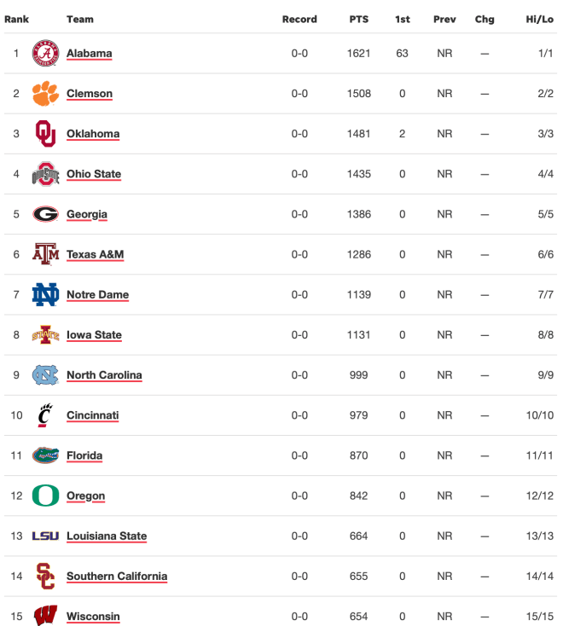The height and width of the screenshot is (626, 563).
Task: Open the Wisconsin team link
Action: [x=93, y=617]
